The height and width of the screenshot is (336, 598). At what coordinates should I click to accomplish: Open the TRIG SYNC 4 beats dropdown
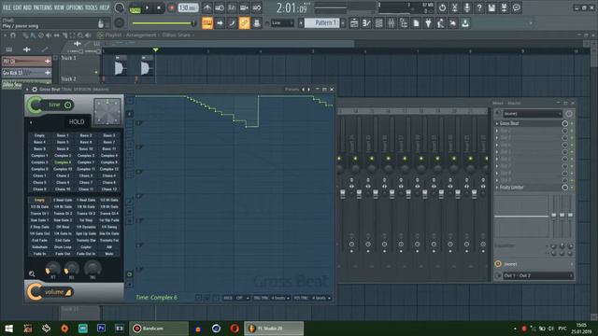click(x=272, y=298)
